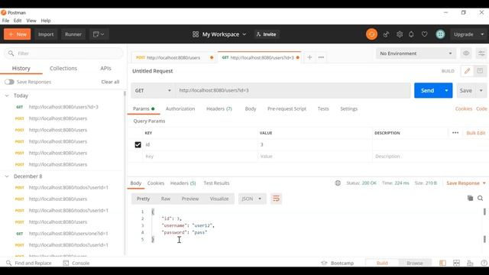
Task: Copy response body to clipboard icon
Action: (x=471, y=198)
